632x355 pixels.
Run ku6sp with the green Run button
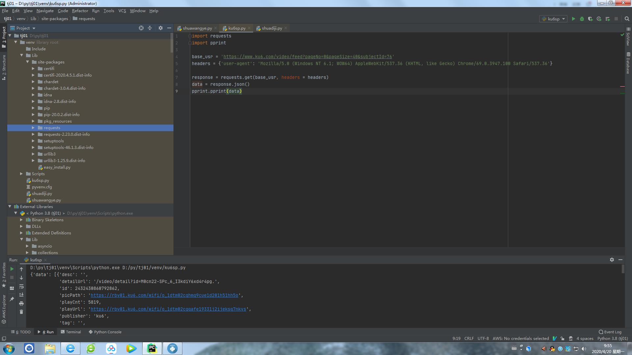coord(573,19)
